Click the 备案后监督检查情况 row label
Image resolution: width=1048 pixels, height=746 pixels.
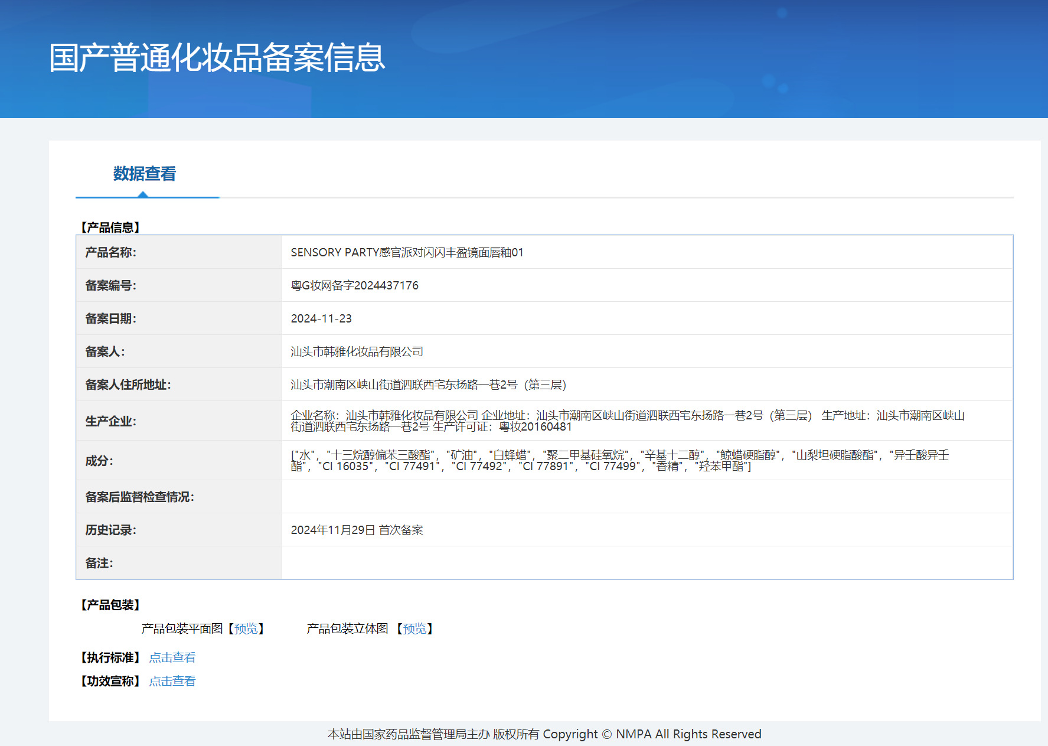point(139,497)
